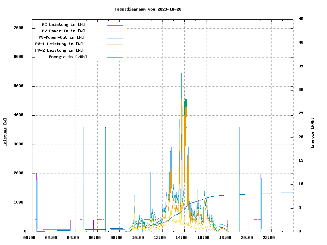Click the purple AC Leistung legend line sample
The height and width of the screenshot is (245, 327).
point(115,25)
